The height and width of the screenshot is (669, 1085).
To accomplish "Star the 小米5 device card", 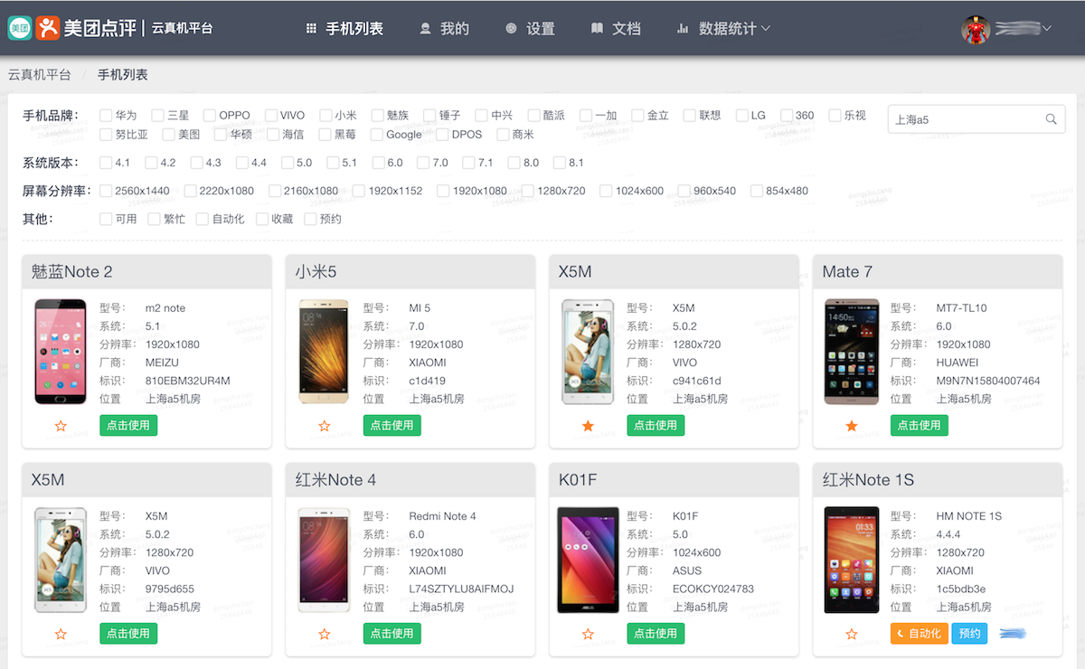I will coord(325,426).
